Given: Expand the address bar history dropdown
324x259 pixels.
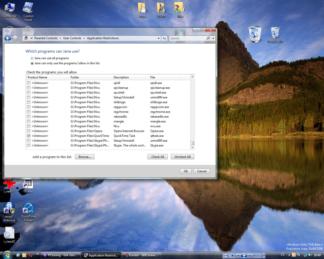Looking at the screenshot, I should tap(159, 38).
